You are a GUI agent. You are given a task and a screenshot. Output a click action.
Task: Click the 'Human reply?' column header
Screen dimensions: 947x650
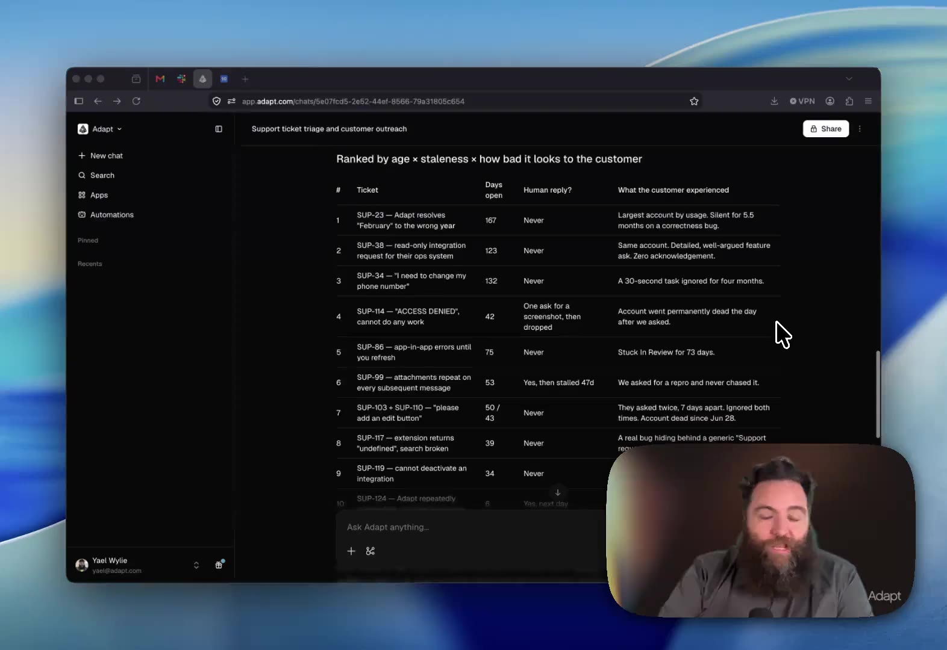point(548,190)
